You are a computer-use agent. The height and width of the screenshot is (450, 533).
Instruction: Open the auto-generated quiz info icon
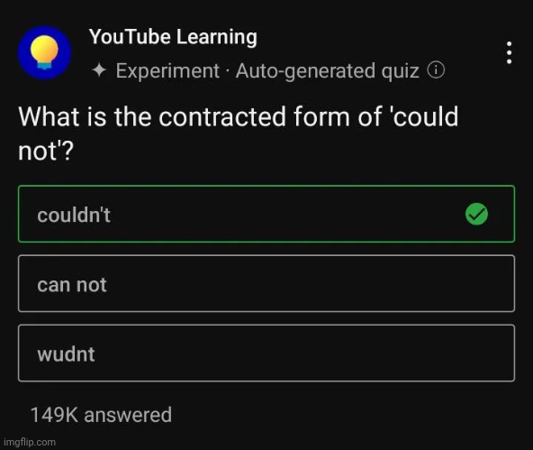[x=436, y=70]
